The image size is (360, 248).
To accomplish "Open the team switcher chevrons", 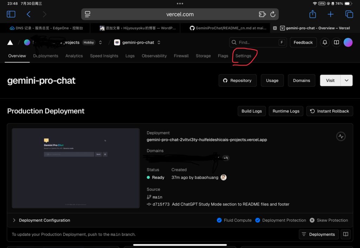I will pyautogui.click(x=100, y=43).
